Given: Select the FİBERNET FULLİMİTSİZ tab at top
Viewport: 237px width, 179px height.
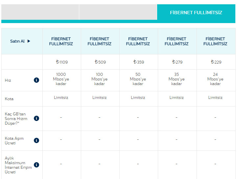Looking at the screenshot, I should click(196, 13).
